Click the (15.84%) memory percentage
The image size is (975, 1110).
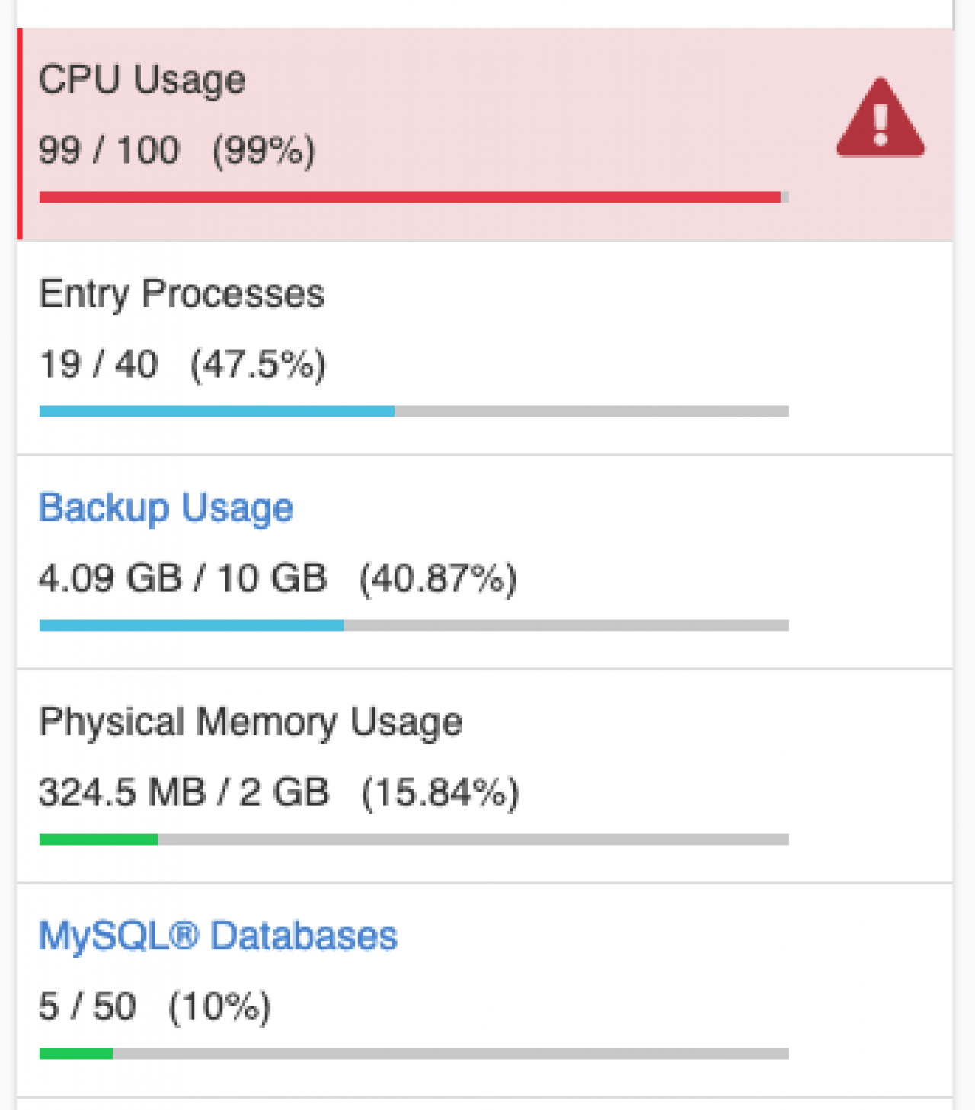(440, 792)
